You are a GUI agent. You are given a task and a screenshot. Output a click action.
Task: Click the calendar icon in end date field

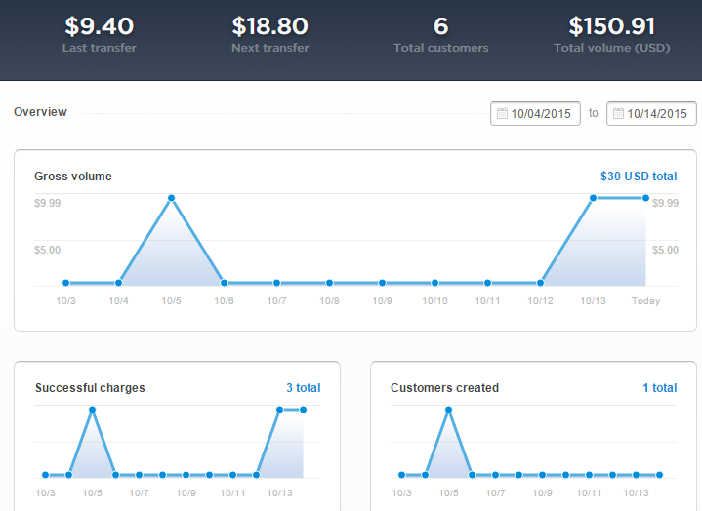pyautogui.click(x=618, y=113)
